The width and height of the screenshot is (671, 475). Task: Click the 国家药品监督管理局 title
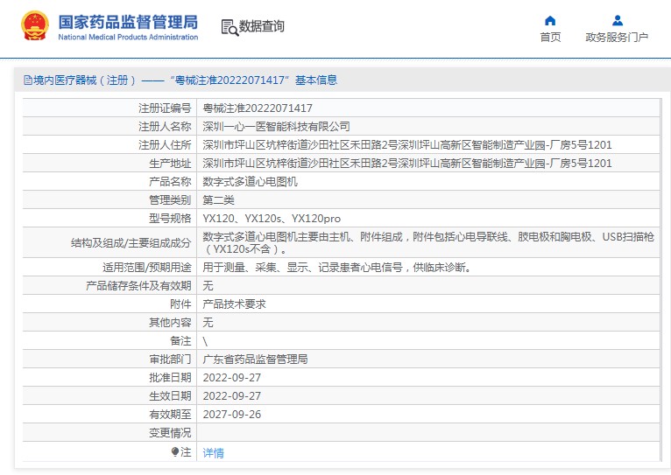(129, 22)
